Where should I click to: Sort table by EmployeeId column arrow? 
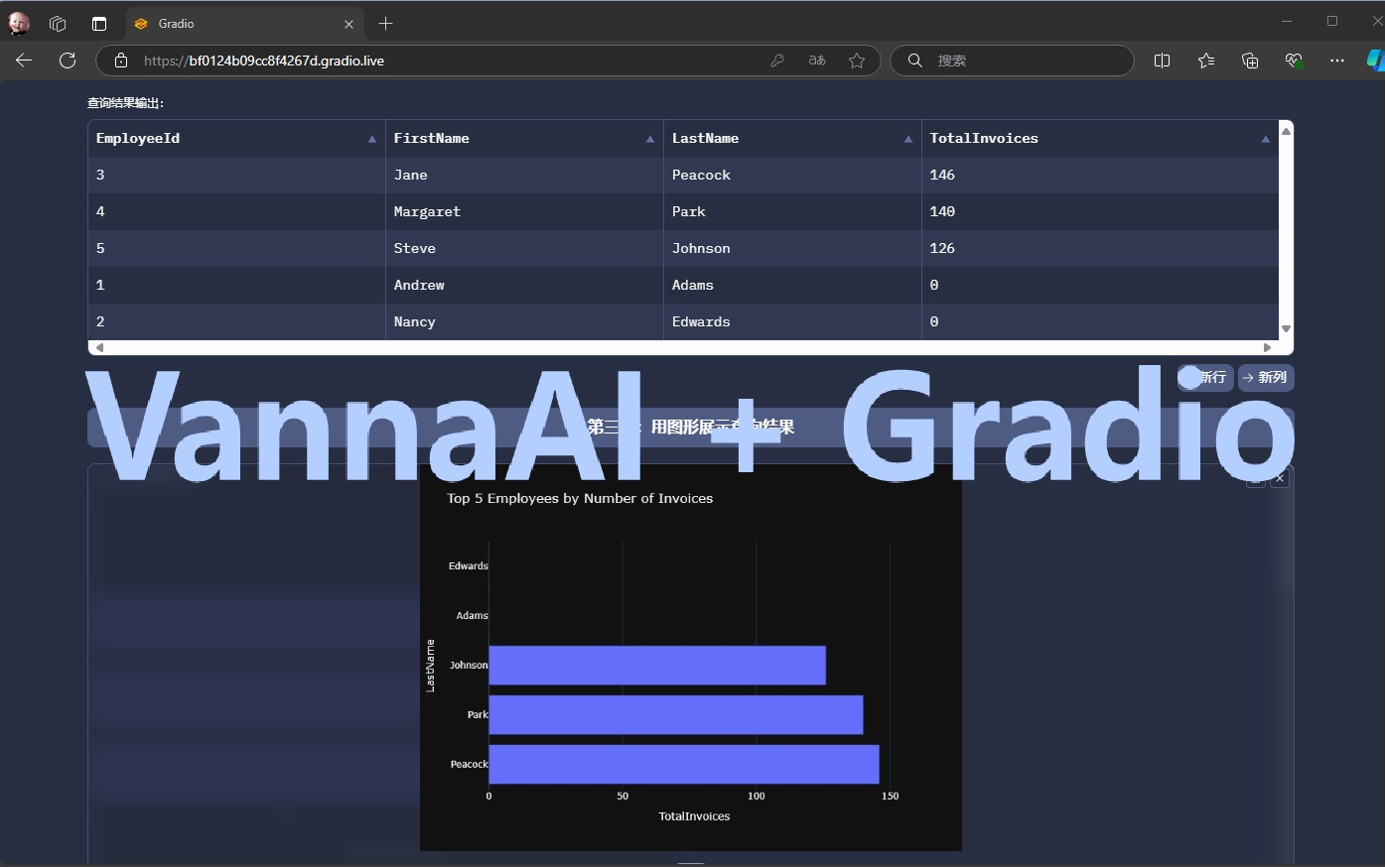372,139
